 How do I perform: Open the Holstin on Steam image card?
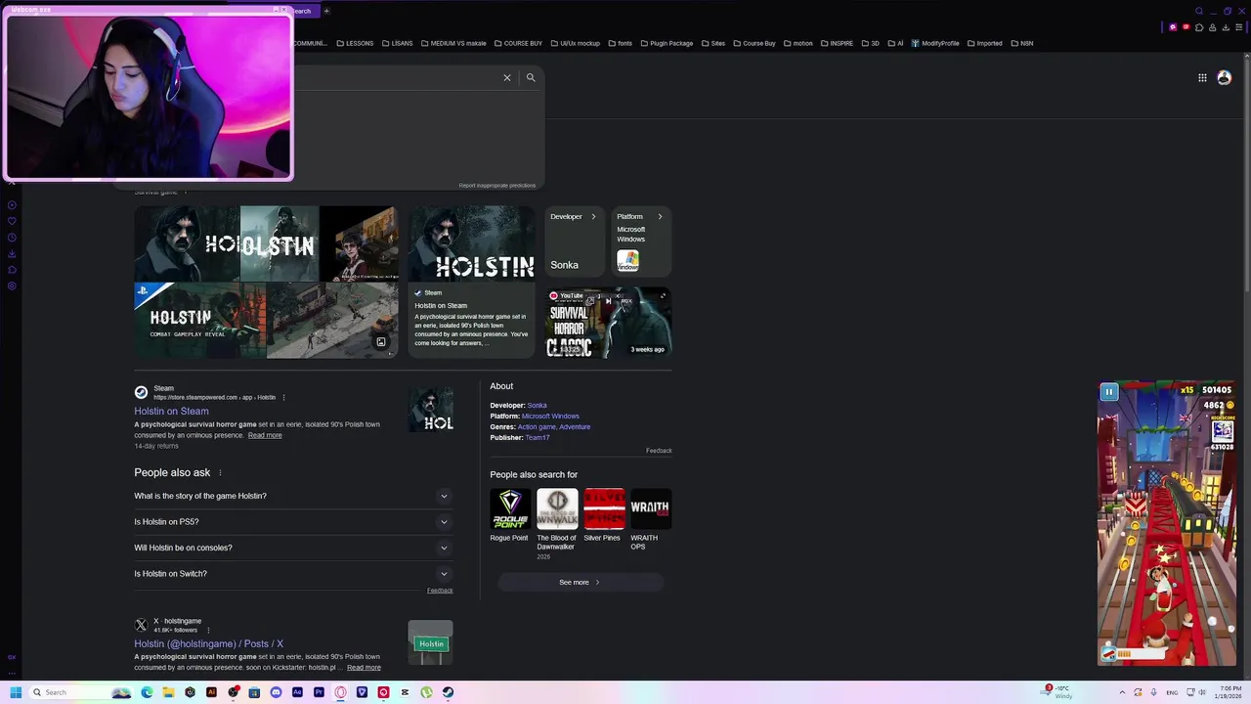[471, 282]
